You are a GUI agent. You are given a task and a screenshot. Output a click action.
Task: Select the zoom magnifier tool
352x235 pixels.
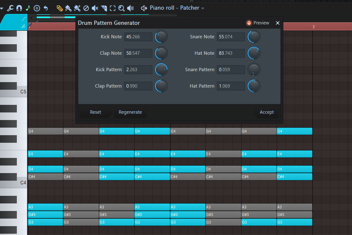pyautogui.click(x=121, y=8)
